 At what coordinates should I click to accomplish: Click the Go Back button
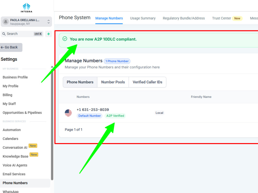tap(11, 47)
